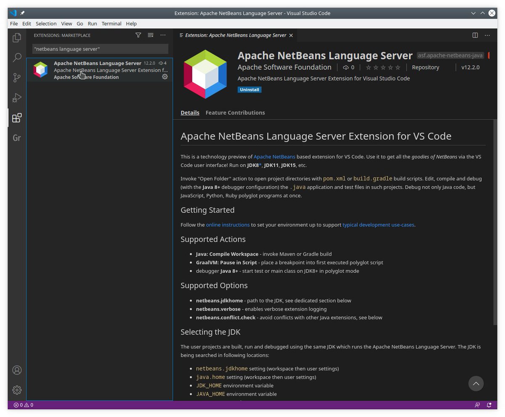Image resolution: width=505 pixels, height=417 pixels.
Task: Click the JDK8 asterisk footnote link
Action: 260,165
